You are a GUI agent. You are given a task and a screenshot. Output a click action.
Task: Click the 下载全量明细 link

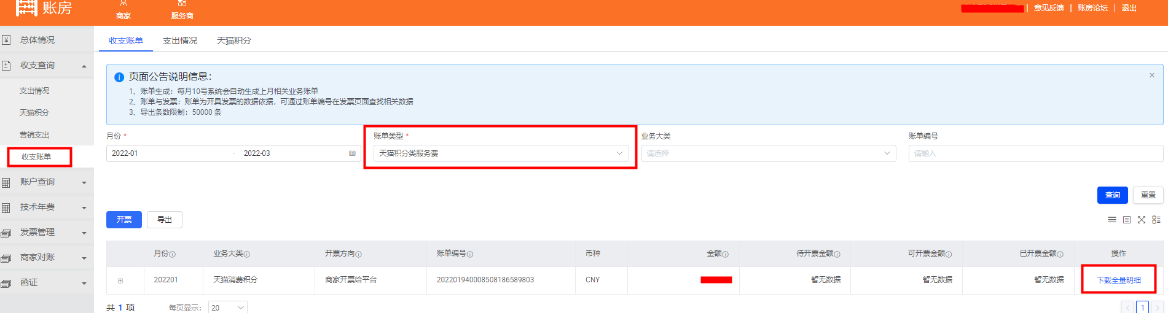[x=1118, y=280]
